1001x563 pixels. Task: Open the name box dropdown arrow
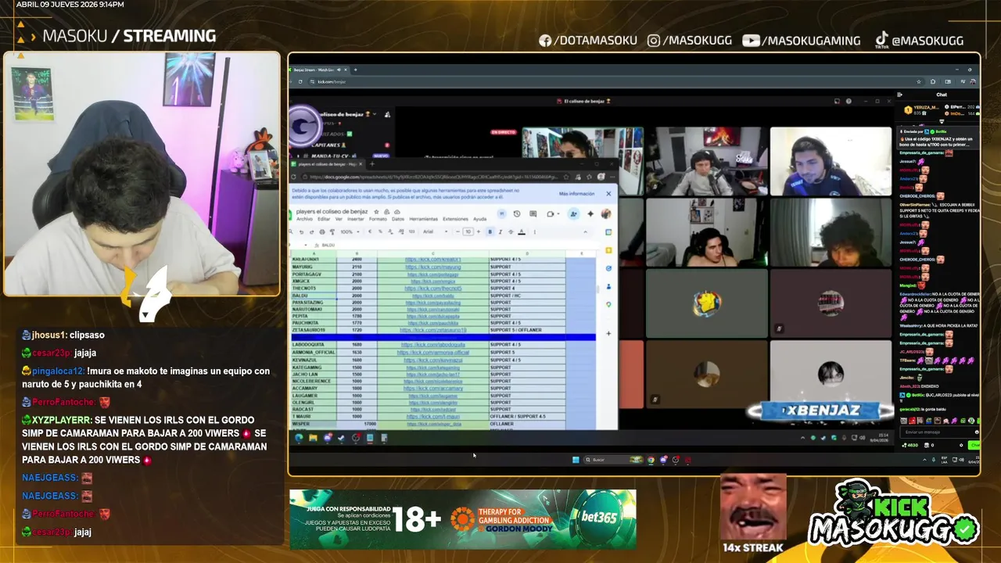(306, 245)
